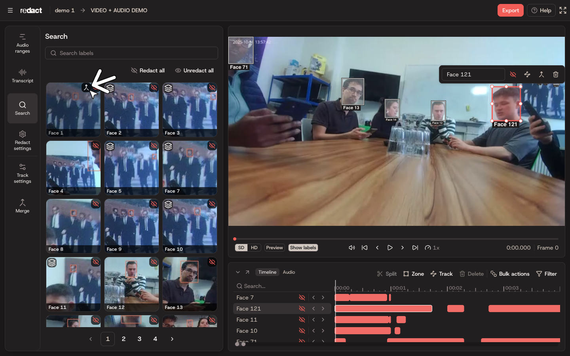
Task: Switch video quality to HD
Action: [x=254, y=248]
